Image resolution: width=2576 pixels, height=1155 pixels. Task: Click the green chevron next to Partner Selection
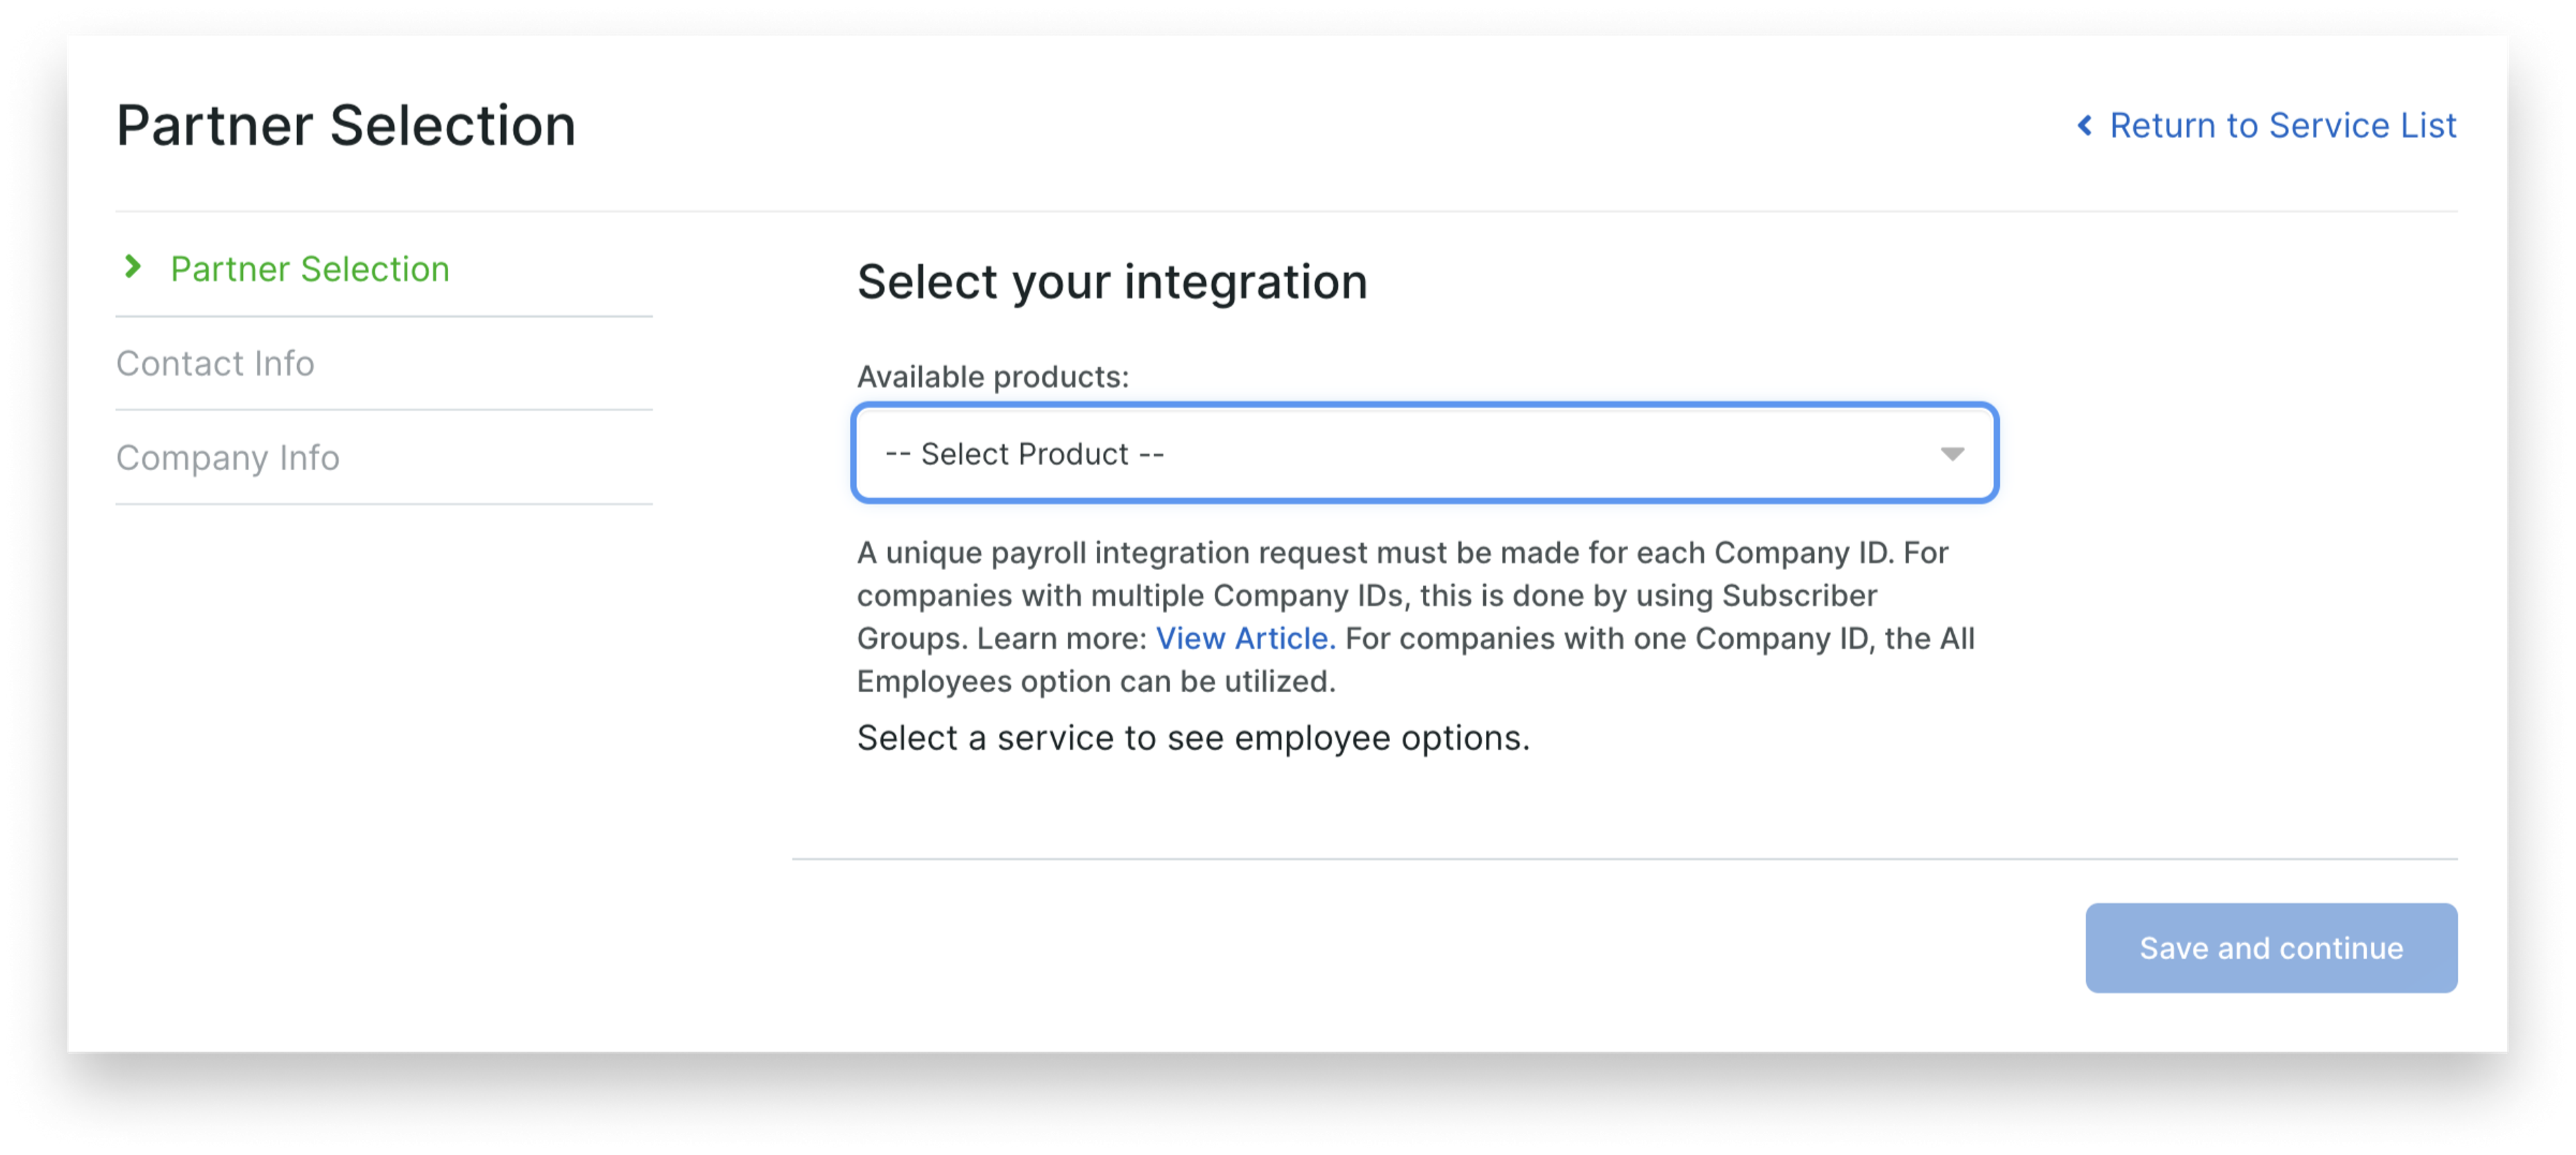coord(132,267)
